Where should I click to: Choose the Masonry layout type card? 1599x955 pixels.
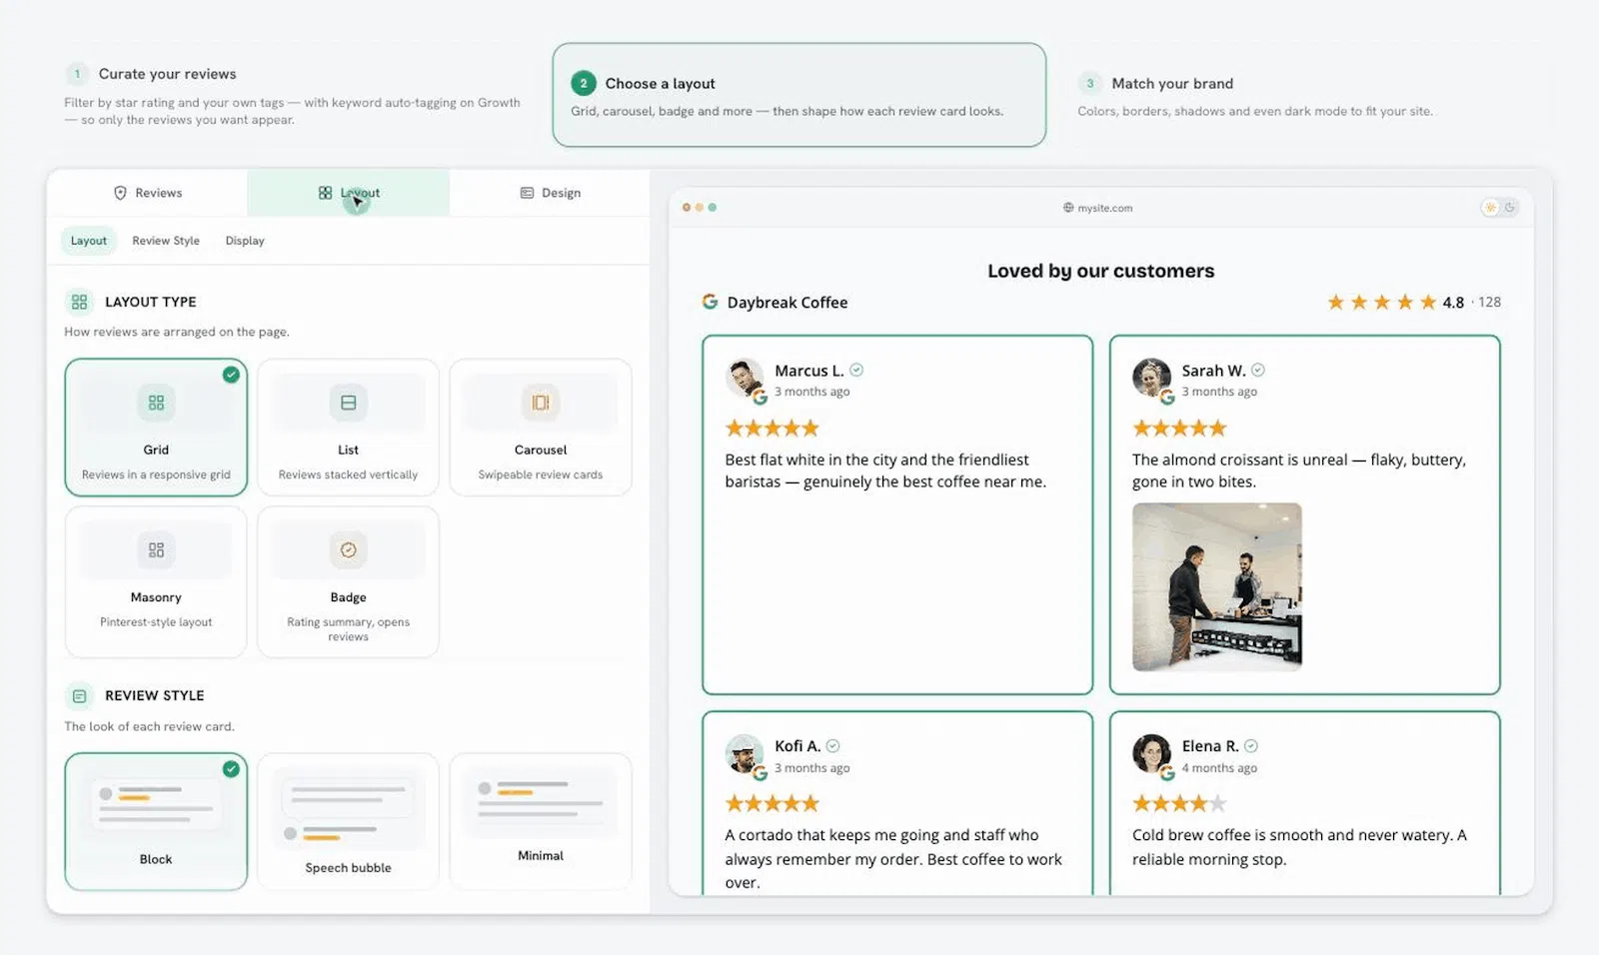[x=156, y=581]
